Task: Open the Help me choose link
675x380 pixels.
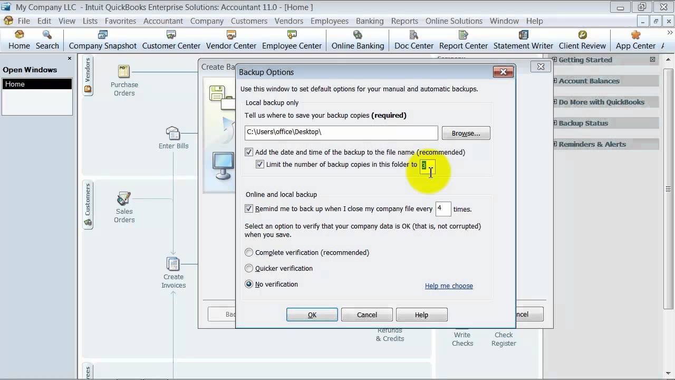Action: coord(449,286)
